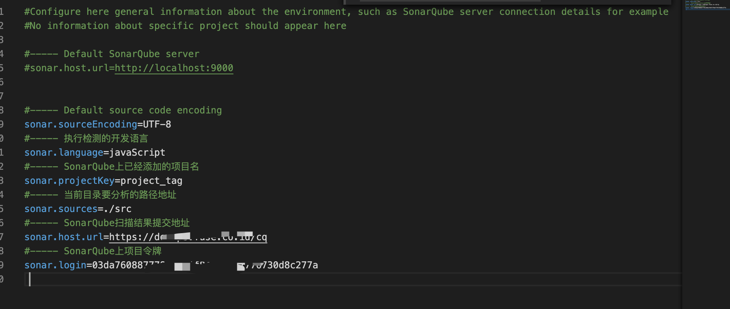Click the sonar.sources property key

pyautogui.click(x=61, y=209)
